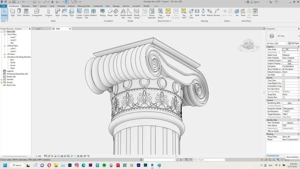300x169 pixels.
Task: Click the Component tool icon
Action: (37, 11)
